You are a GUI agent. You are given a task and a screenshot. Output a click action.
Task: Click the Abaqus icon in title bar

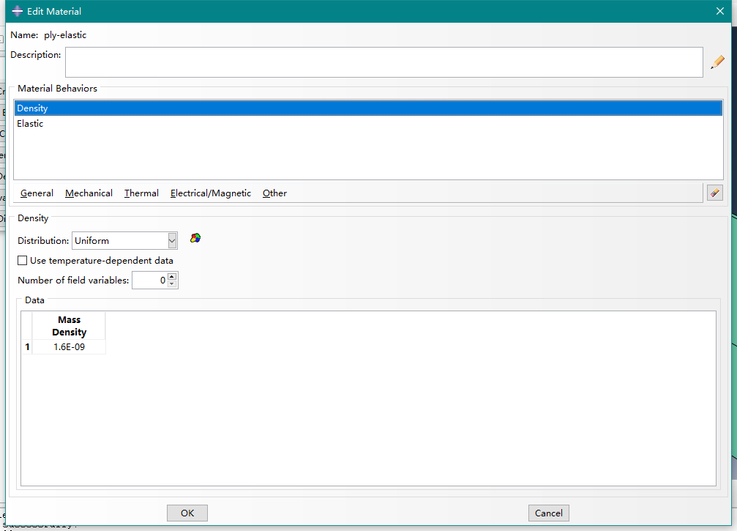[x=17, y=11]
